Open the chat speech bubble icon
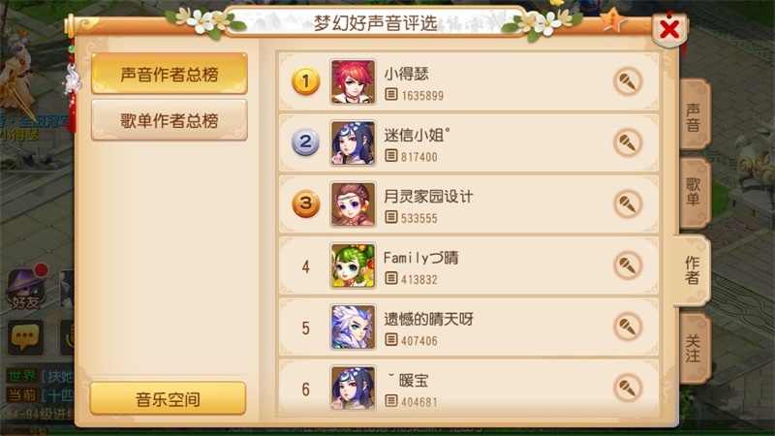The image size is (775, 436). (x=26, y=337)
